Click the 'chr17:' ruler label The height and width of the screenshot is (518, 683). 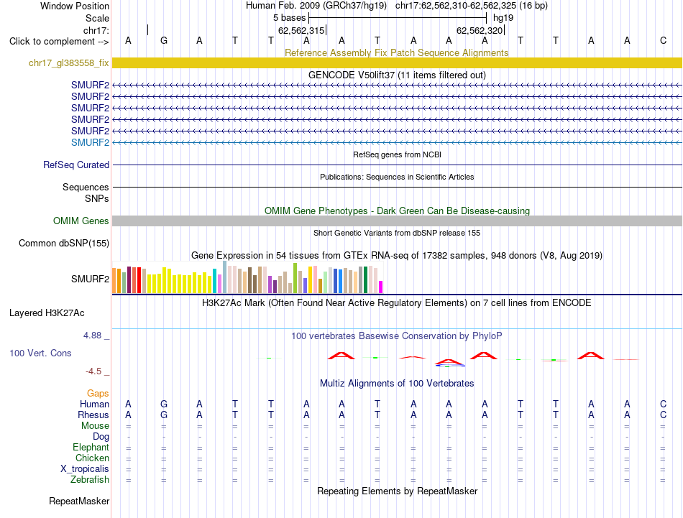[x=96, y=30]
